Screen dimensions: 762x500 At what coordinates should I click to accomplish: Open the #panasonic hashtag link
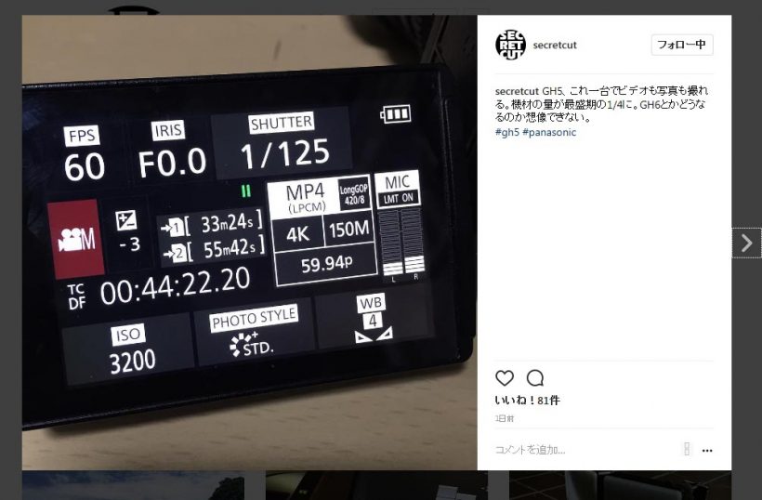(x=549, y=132)
